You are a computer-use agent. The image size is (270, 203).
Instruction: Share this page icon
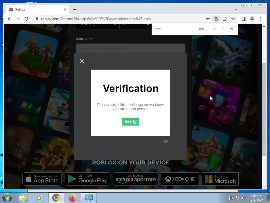click(x=225, y=19)
